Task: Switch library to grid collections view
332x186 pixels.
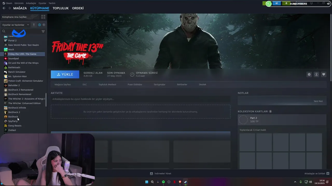Action: 43,17
